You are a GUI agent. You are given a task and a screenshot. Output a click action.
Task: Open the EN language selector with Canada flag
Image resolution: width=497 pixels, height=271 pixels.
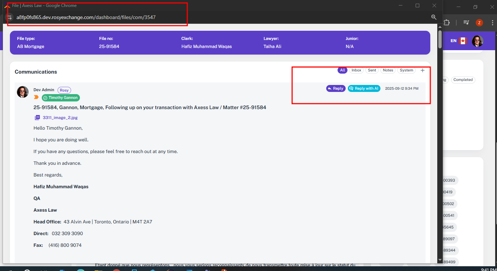point(458,41)
